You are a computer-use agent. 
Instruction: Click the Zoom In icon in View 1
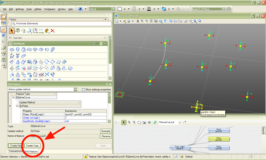(142, 21)
